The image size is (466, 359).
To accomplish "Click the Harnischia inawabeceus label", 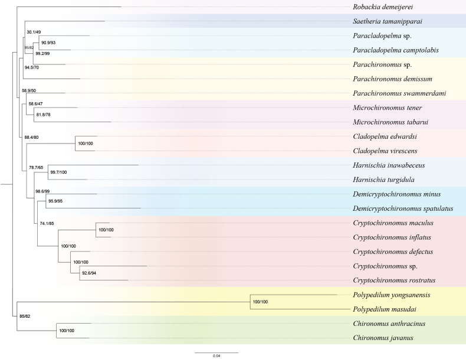I will pos(389,165).
